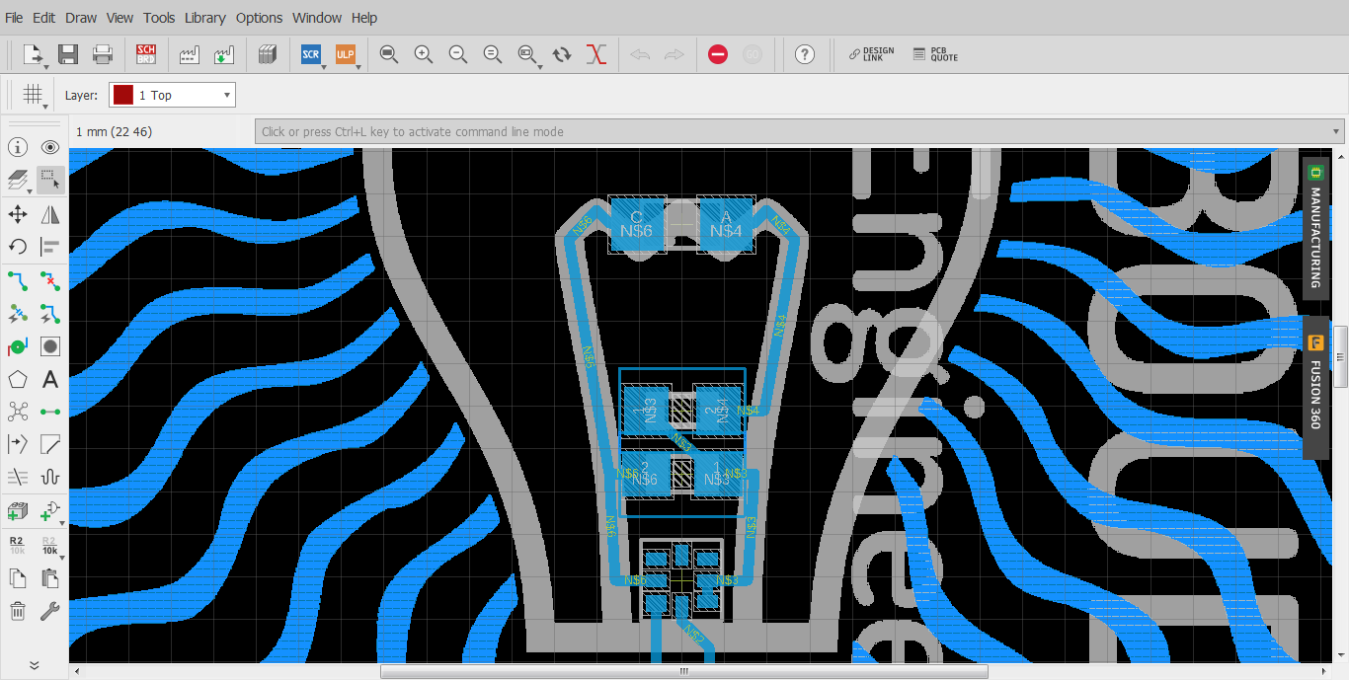Image resolution: width=1349 pixels, height=680 pixels.
Task: Click the PCB Quote button
Action: 935,54
